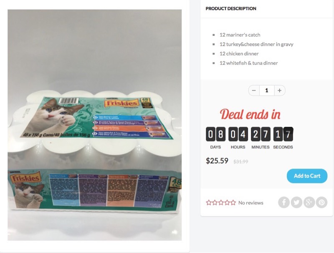The height and width of the screenshot is (253, 334).
Task: Open the Friskies product image
Action: 95,125
